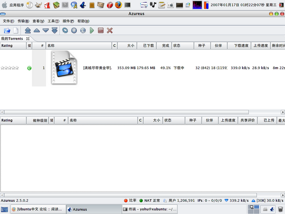285x214 pixels.
Task: Click the 下载中 status cell
Action: coord(179,68)
